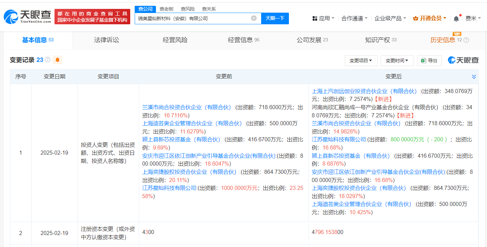Open 上海奕捷股权投资合伙企业 link in 变更前 column

[190, 172]
